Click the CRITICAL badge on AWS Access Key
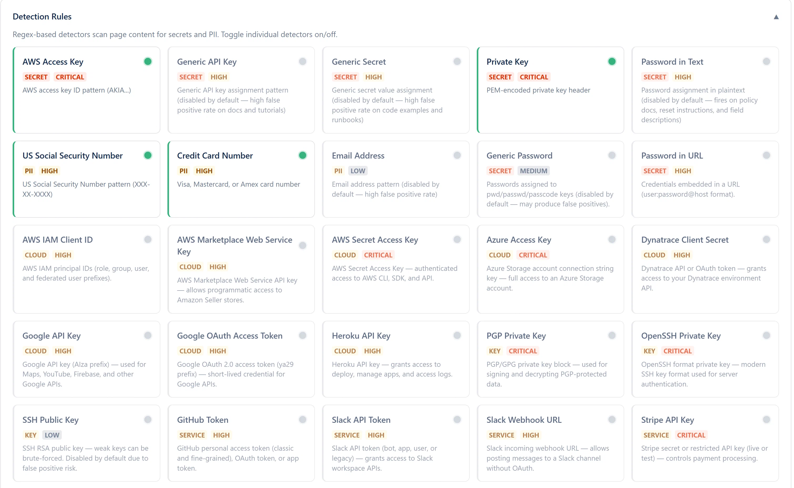This screenshot has width=794, height=488. [70, 77]
